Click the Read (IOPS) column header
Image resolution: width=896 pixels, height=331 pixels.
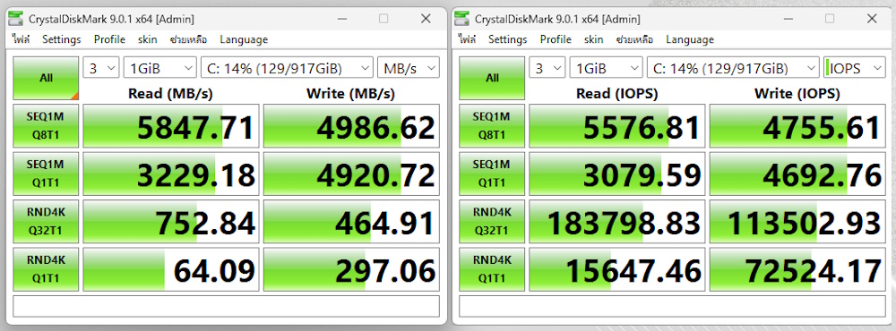pyautogui.click(x=616, y=94)
